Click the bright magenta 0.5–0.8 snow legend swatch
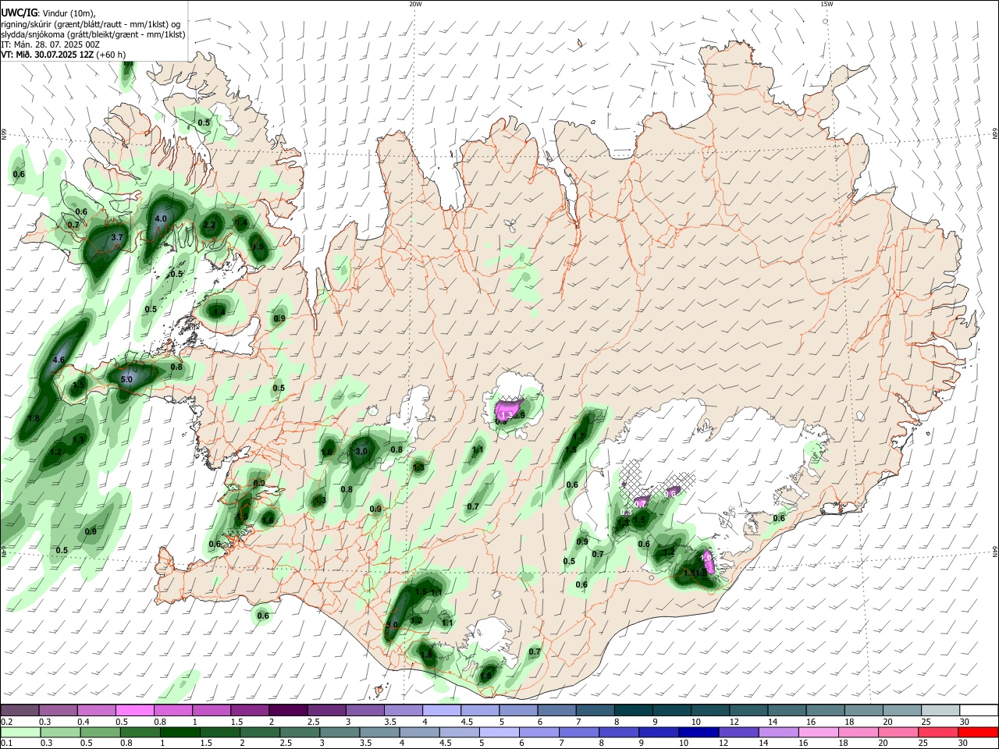This screenshot has height=749, width=999. (x=134, y=710)
